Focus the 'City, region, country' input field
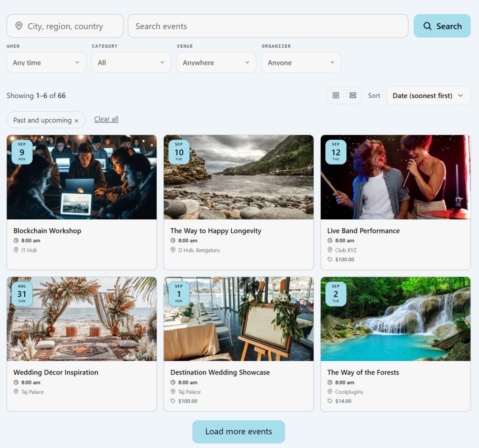 coord(65,26)
